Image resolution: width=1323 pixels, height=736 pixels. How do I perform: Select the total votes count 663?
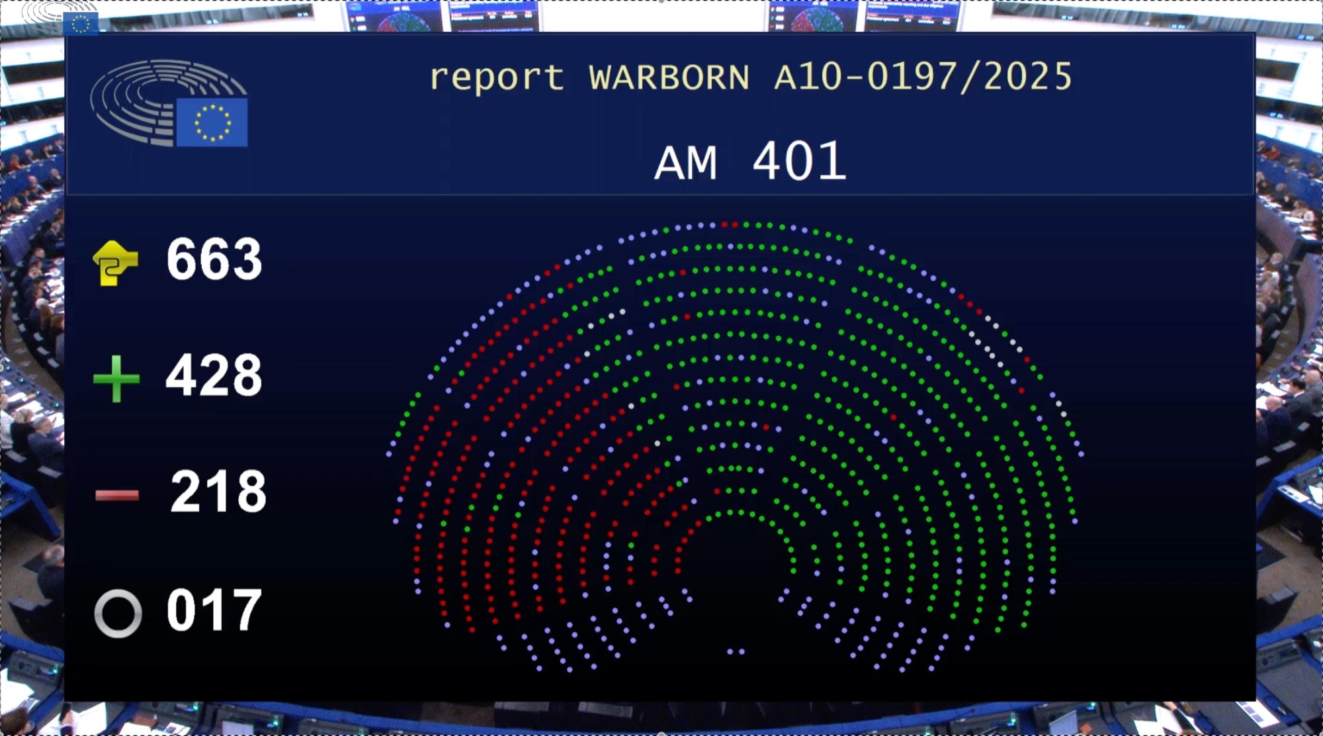pyautogui.click(x=214, y=259)
